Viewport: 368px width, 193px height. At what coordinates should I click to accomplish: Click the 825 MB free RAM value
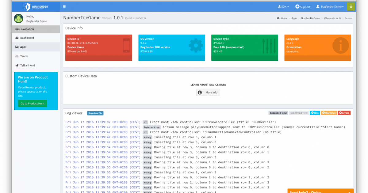[x=218, y=51]
